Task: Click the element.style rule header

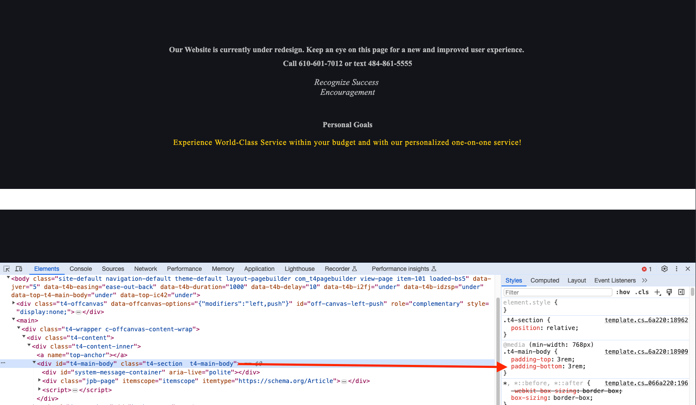Action: 530,302
